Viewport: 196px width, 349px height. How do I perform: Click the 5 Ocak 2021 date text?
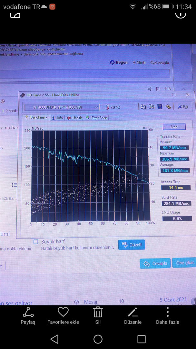173,300
